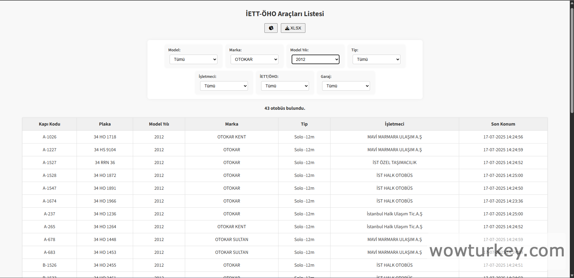Click the Plaka column header
The height and width of the screenshot is (278, 574).
105,124
